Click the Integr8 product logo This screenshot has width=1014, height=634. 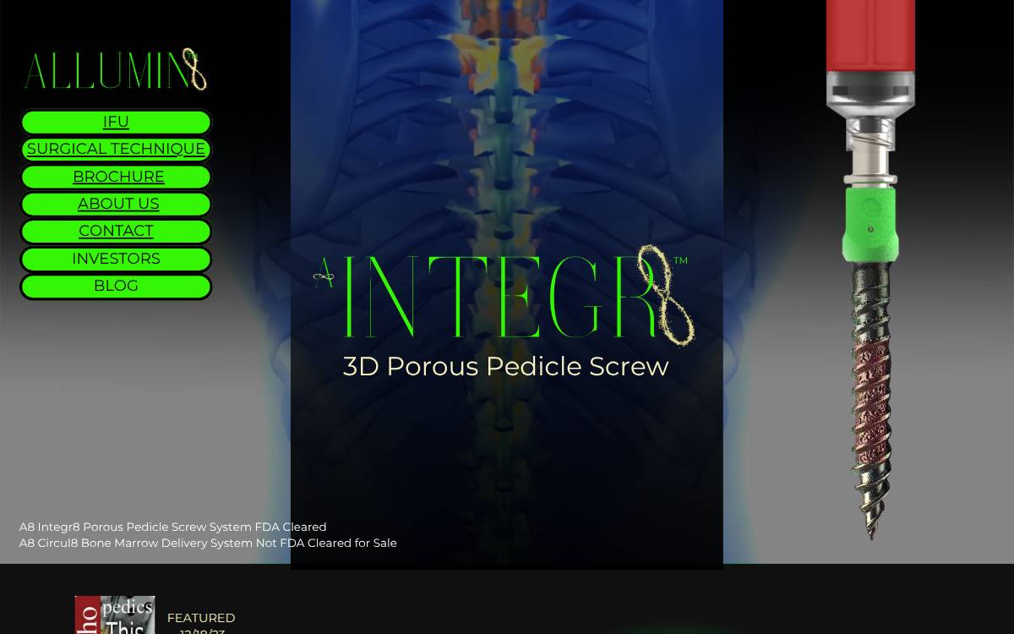[x=504, y=295]
